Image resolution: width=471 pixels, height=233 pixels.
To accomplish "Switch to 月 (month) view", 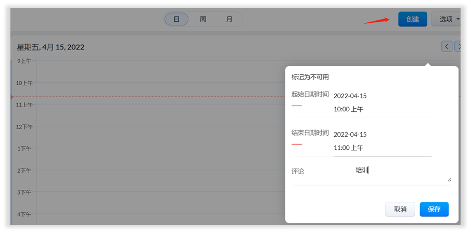I will coord(229,19).
